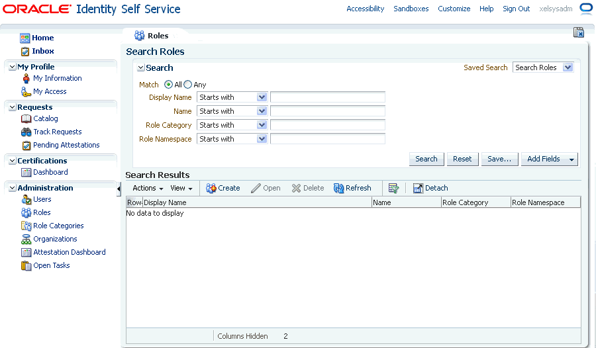Select the Match All radio button
The width and height of the screenshot is (596, 348).
(168, 84)
